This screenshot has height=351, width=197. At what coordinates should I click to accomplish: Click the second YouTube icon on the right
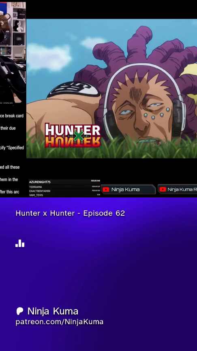163,189
